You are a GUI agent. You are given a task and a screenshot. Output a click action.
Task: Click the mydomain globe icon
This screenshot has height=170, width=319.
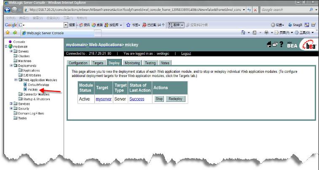tap(11, 47)
